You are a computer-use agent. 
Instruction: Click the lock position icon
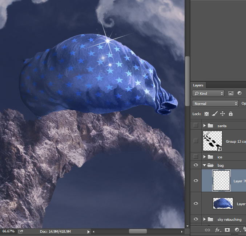223,114
